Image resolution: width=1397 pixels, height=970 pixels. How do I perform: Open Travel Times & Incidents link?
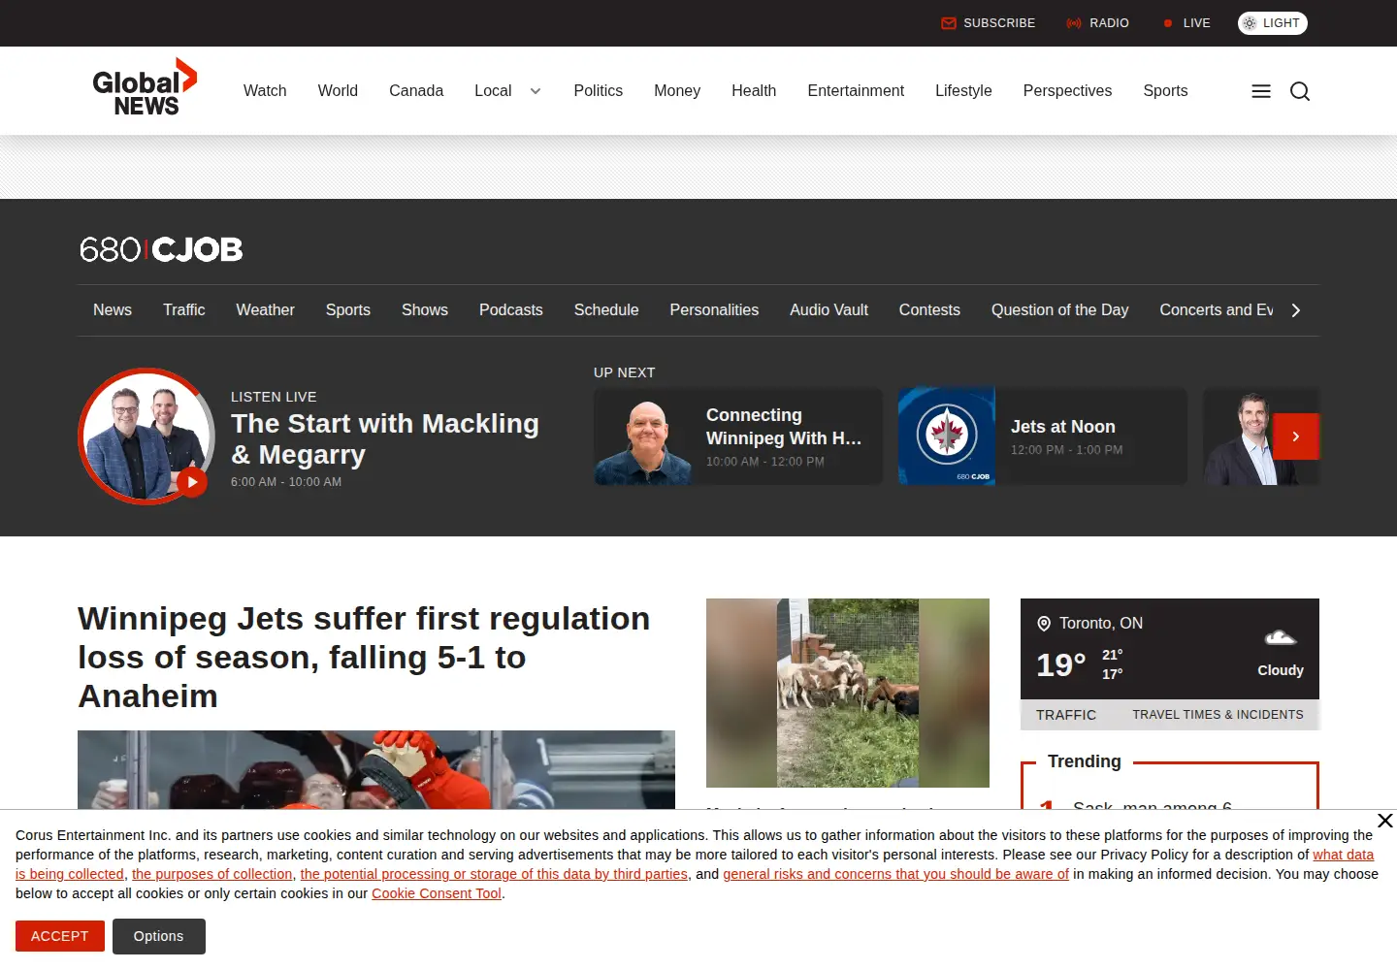[1218, 715]
